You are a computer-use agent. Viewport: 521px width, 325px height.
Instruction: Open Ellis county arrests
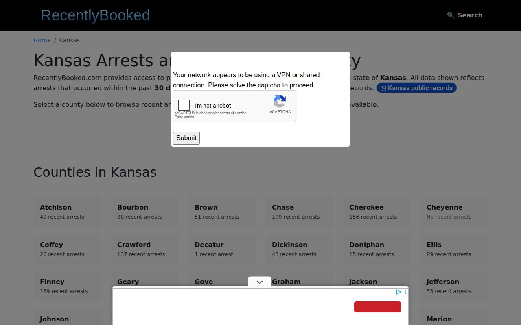454,249
